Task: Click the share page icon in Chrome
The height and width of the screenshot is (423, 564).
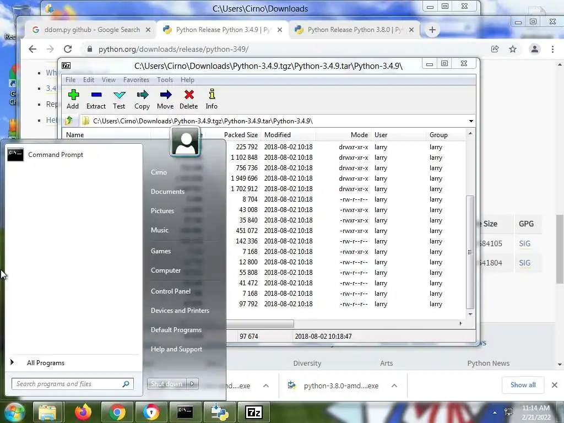Action: [x=495, y=49]
